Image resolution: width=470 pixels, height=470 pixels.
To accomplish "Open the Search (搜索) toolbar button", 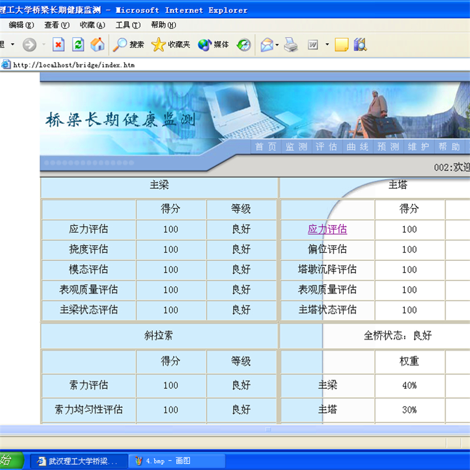I will point(129,45).
